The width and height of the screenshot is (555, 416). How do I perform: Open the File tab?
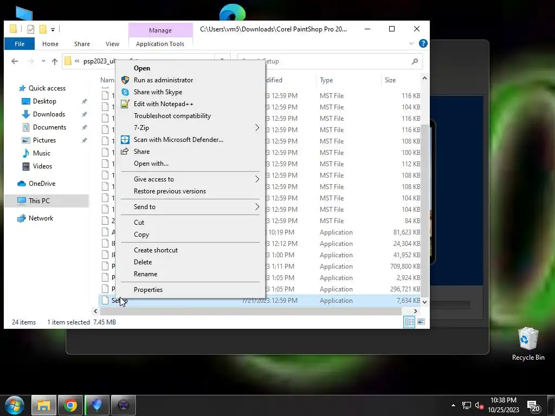(20, 44)
